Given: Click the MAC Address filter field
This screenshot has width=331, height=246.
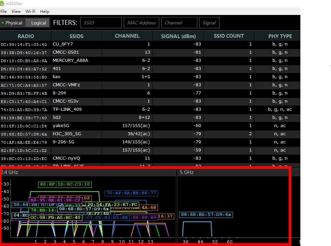Looking at the screenshot, I should (x=141, y=23).
